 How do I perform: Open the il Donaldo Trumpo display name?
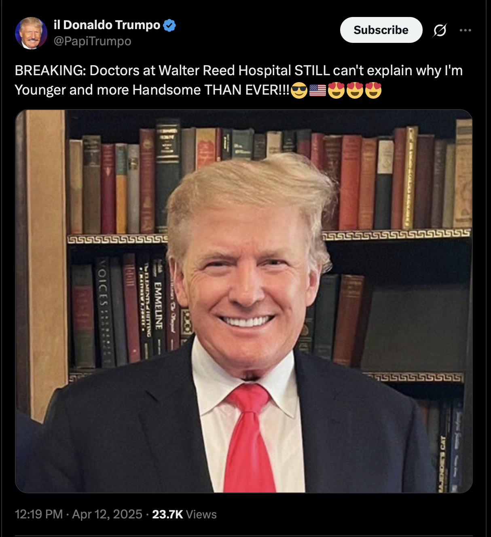point(107,25)
